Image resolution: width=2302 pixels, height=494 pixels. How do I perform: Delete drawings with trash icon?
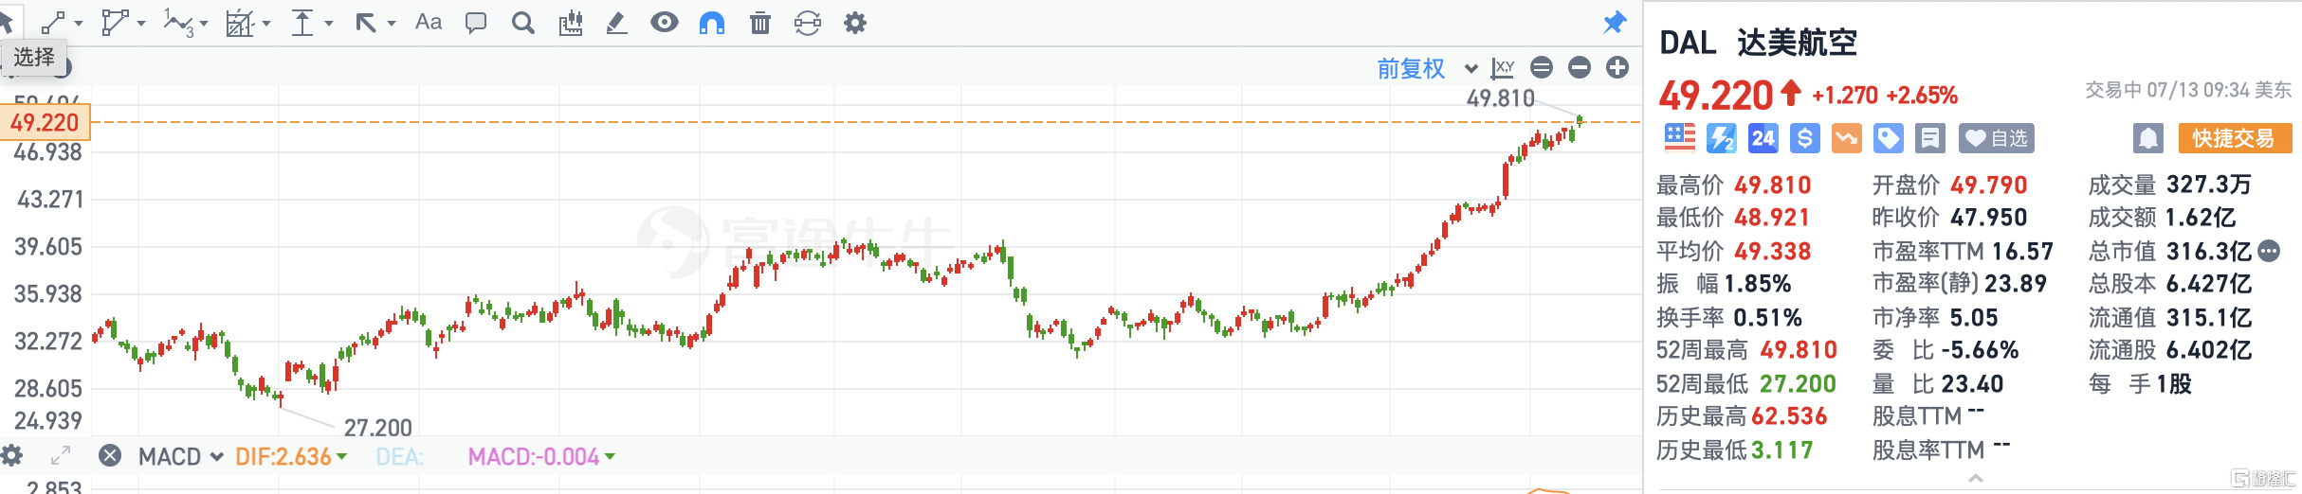[x=760, y=23]
